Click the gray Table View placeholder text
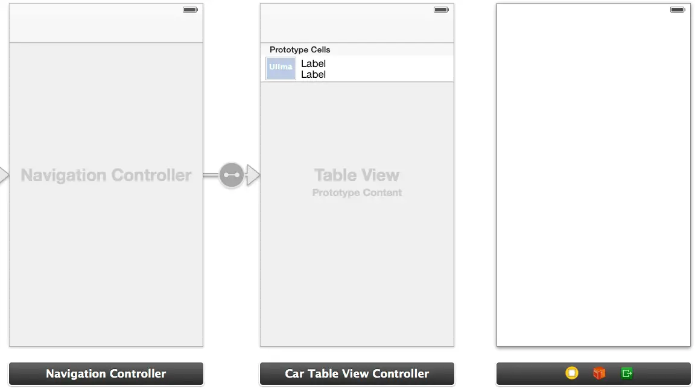Viewport: 695px width, 389px height. coord(357,176)
